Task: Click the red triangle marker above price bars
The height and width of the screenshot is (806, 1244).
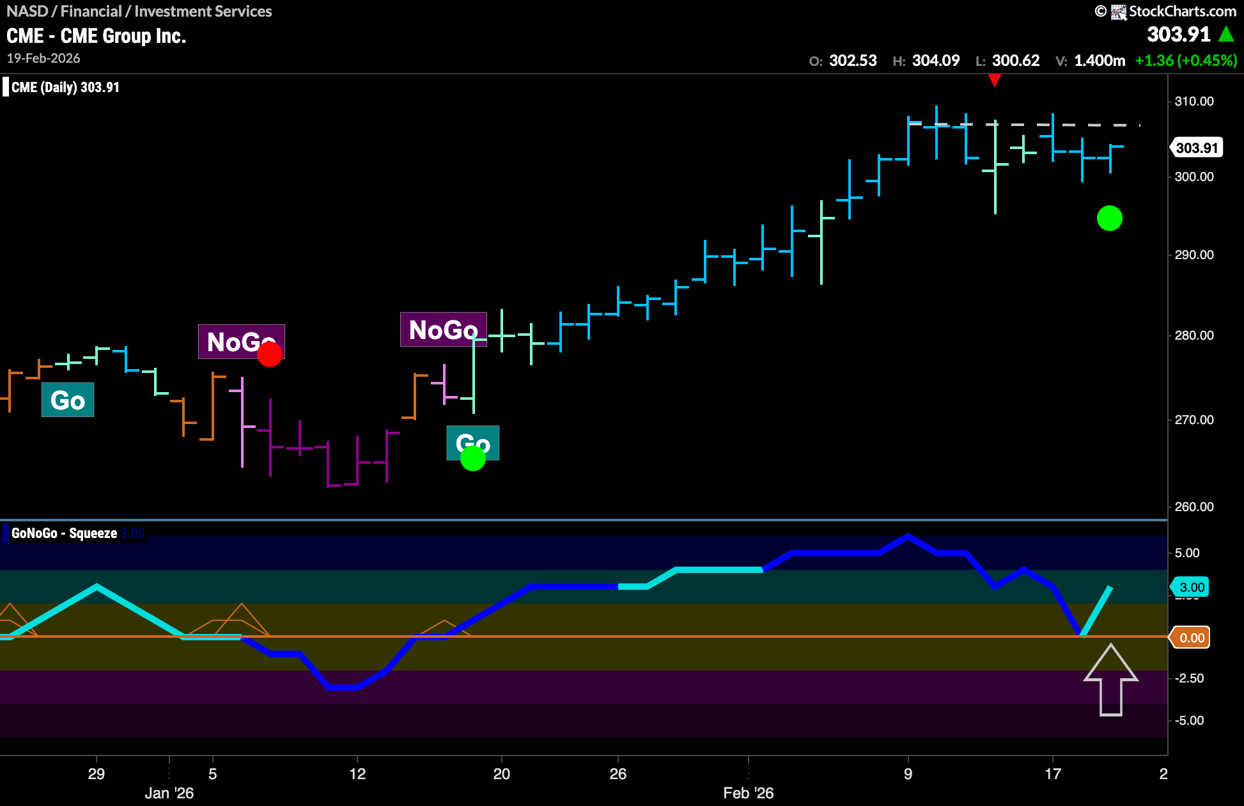Action: 994,81
